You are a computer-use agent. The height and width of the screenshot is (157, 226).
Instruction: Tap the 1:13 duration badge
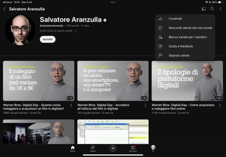(70, 98)
